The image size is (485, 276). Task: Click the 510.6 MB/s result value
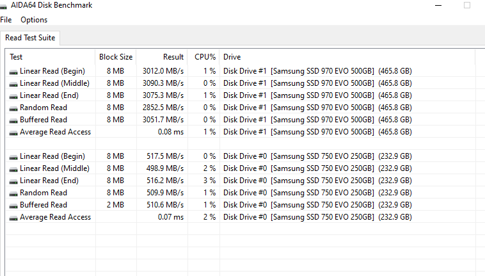(165, 205)
